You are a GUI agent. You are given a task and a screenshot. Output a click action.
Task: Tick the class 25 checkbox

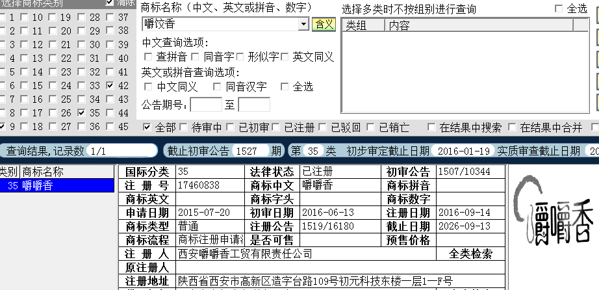(53, 99)
